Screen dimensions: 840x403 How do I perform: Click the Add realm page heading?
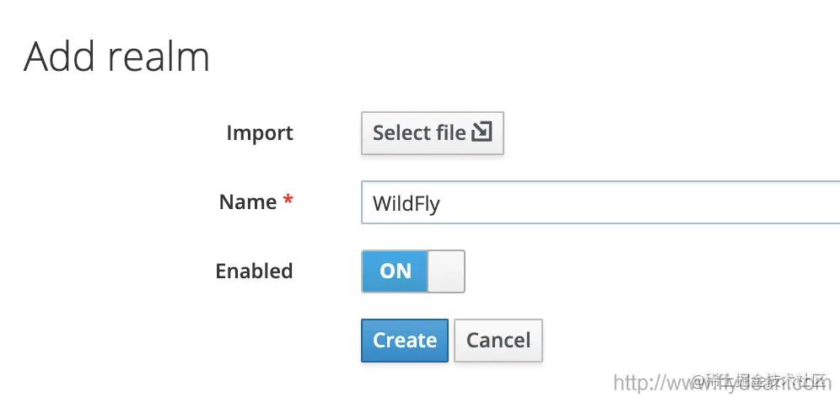(116, 57)
